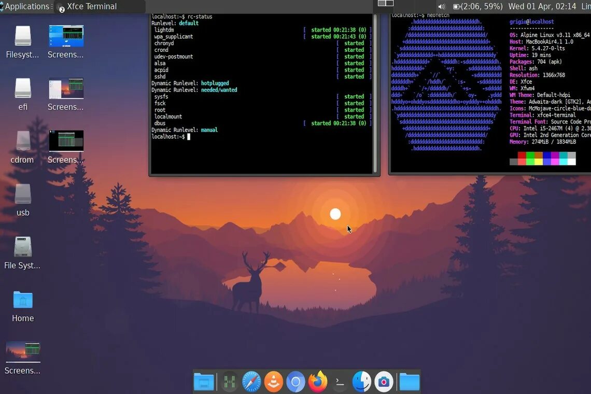Click 'grigio@localhost' in the neofetch terminal
The height and width of the screenshot is (394, 591).
point(531,22)
